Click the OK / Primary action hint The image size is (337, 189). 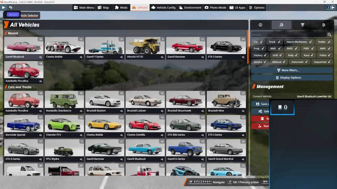pyautogui.click(x=243, y=182)
